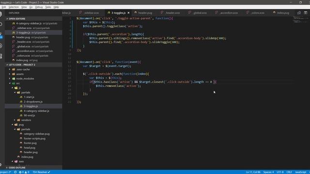Click Ln 17, Col 86 in status bar
The width and height of the screenshot is (310, 174).
pos(253,172)
